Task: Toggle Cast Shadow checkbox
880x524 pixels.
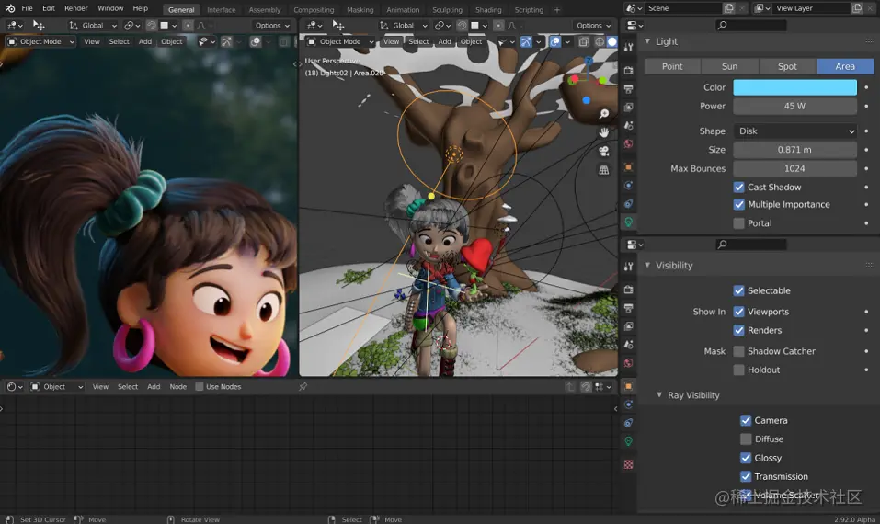Action: point(739,188)
